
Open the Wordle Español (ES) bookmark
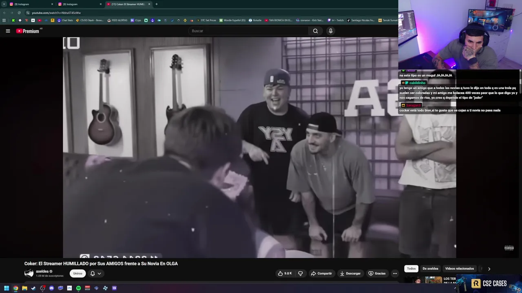point(232,20)
